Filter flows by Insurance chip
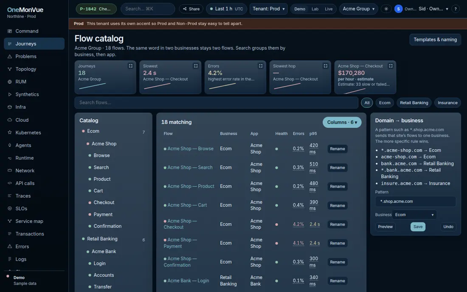The width and height of the screenshot is (467, 292). click(x=447, y=103)
